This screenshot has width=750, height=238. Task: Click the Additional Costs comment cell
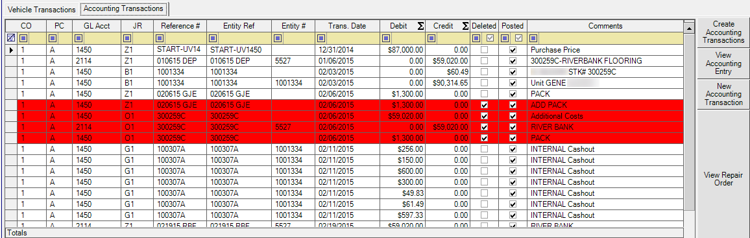605,115
